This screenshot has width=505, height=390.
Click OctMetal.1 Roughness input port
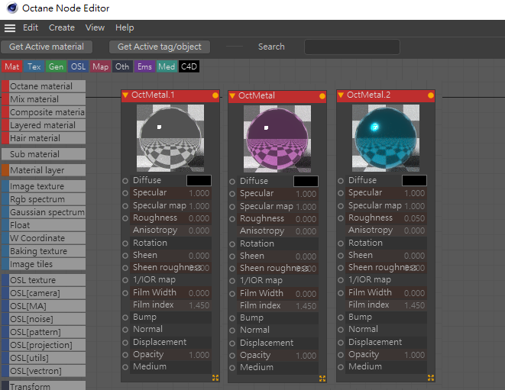(x=125, y=218)
